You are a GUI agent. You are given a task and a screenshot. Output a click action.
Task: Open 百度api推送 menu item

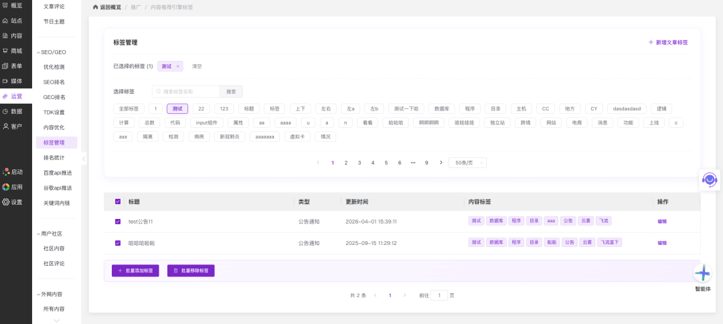(x=58, y=173)
